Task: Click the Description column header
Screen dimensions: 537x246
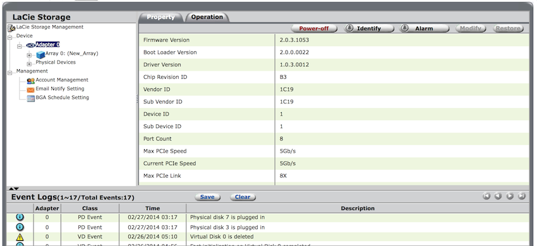Action: click(358, 208)
